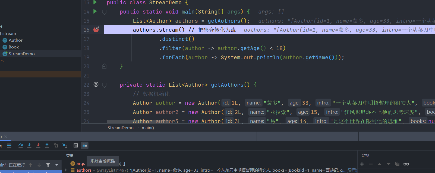The width and height of the screenshot is (435, 173).
Task: Add a new watch with plus icon
Action: (x=362, y=164)
